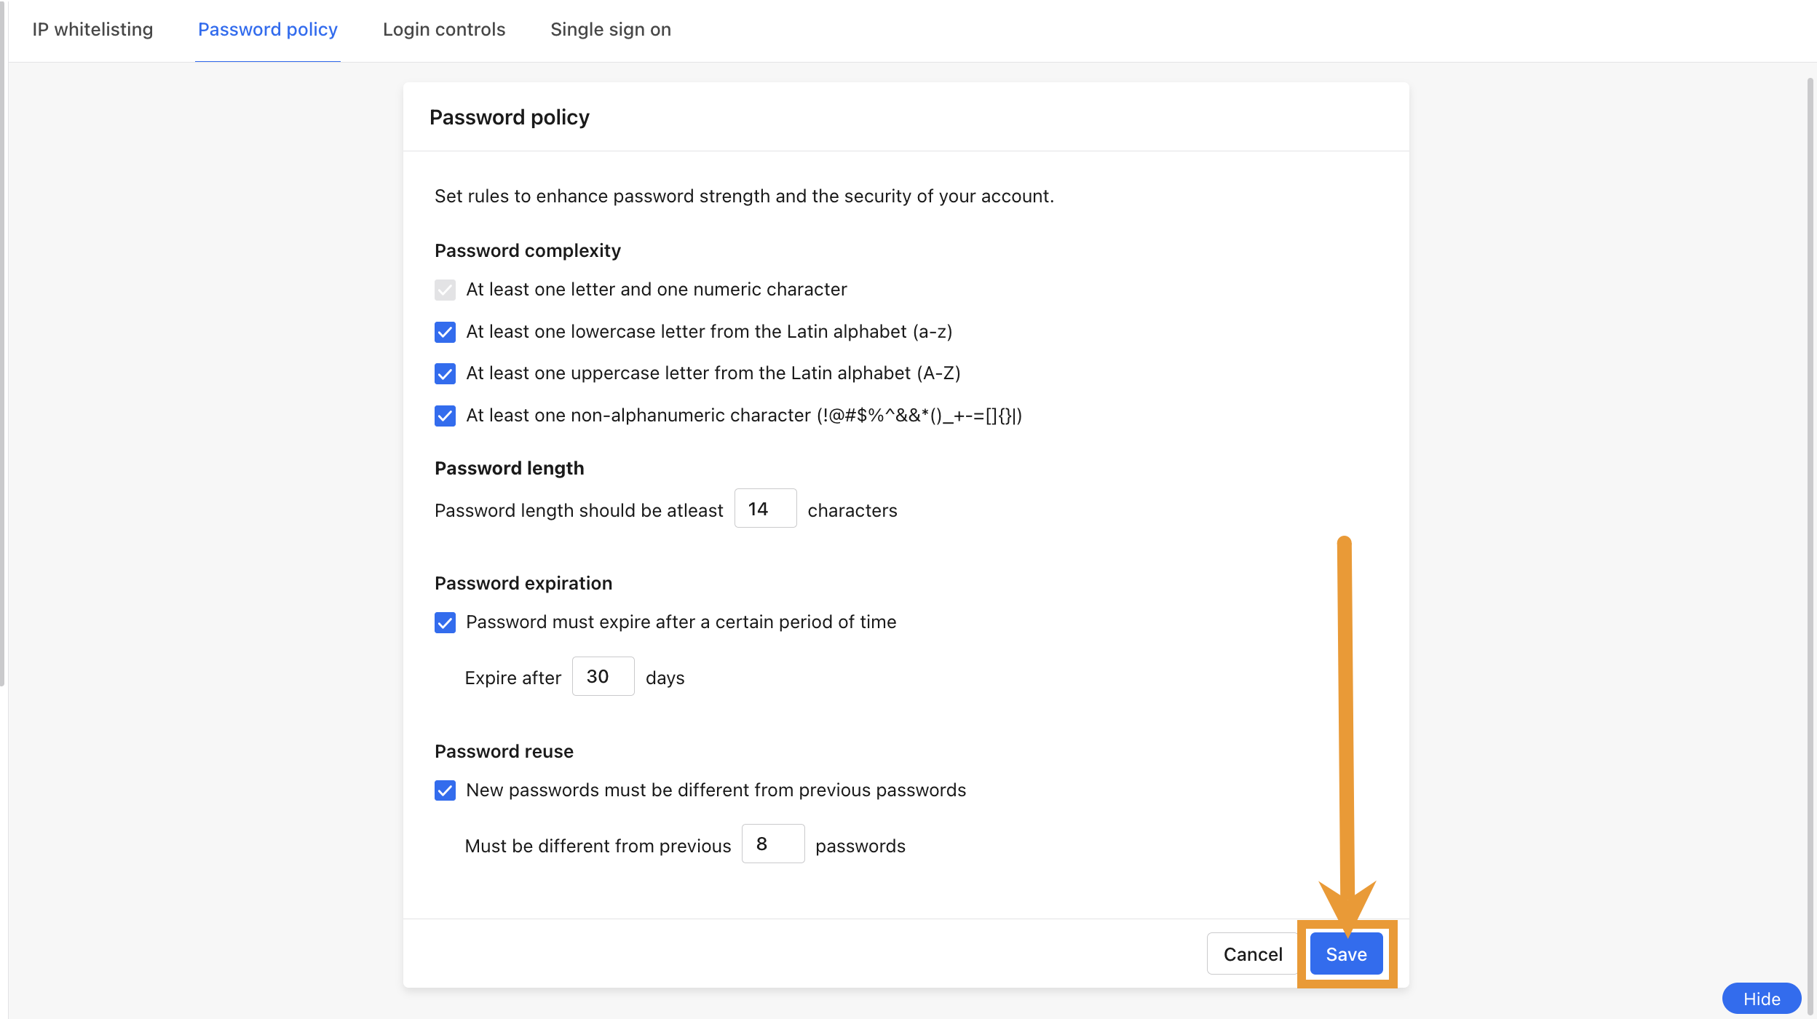Uncheck the lowercase letter requirement

(445, 332)
